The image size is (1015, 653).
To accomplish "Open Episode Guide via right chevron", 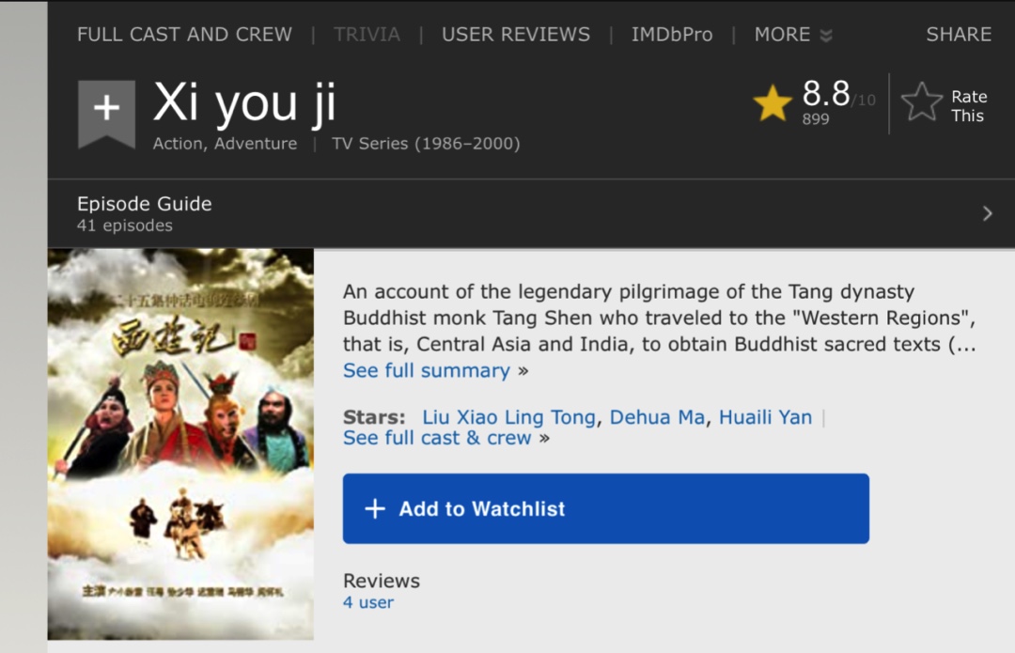I will pos(987,213).
